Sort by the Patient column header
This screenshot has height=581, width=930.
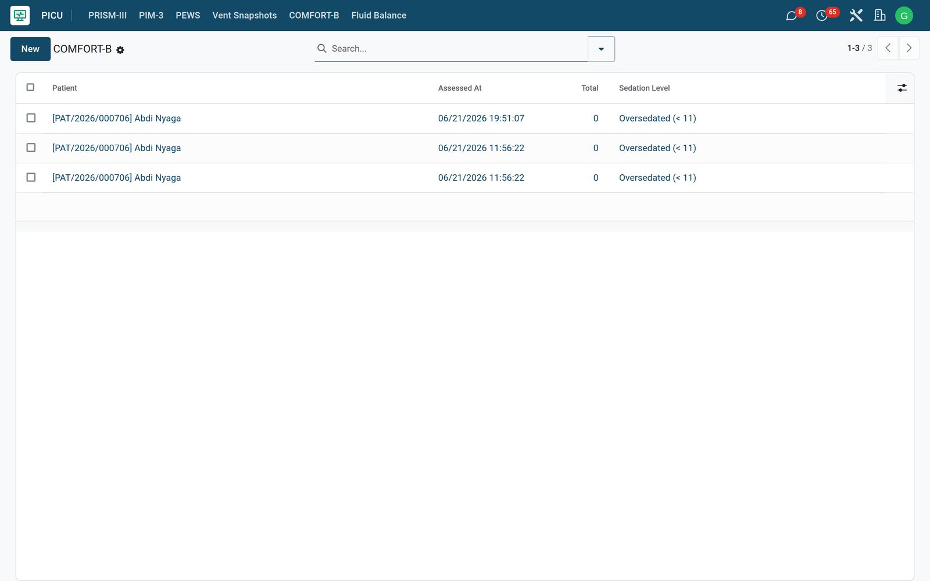65,88
